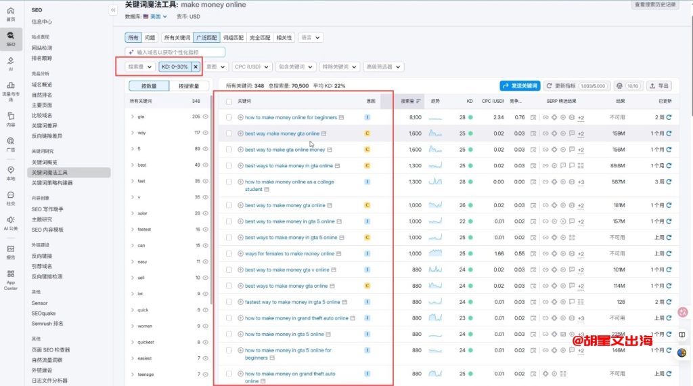Viewport: 693px width, 386px height.
Task: Click intent badge for 'best way make money gta online'
Action: pyautogui.click(x=367, y=133)
